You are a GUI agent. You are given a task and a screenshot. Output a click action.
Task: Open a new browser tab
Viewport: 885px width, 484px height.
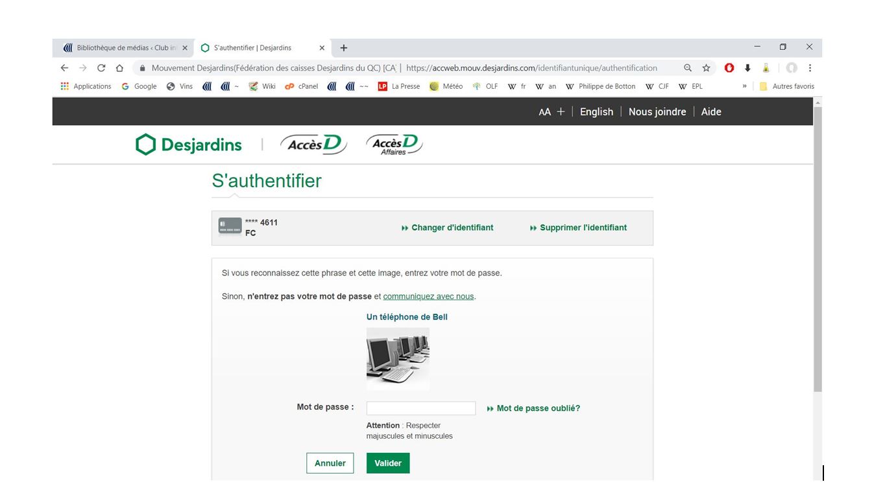pos(344,48)
